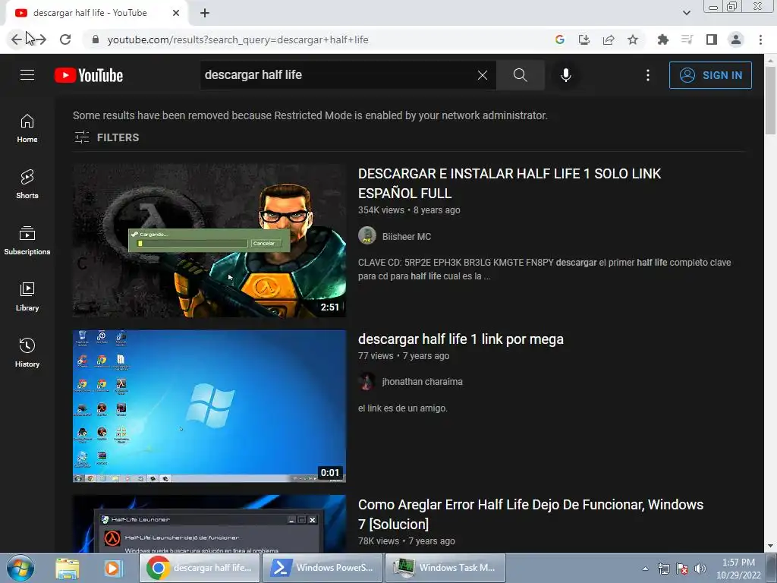Click the '354K views' text
The height and width of the screenshot is (583, 777).
coord(381,210)
